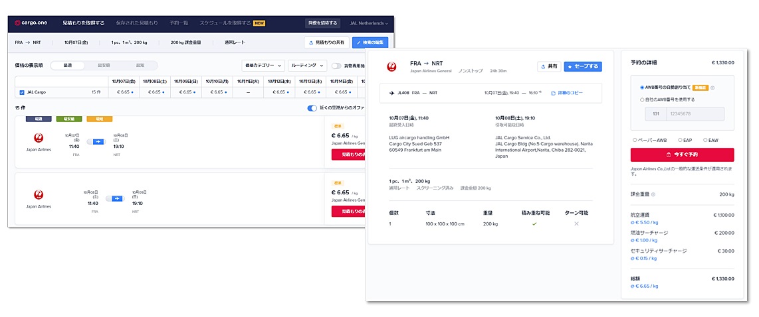Click € 6.65 price under 10月10日(月)
The height and width of the screenshot is (317, 759).
217,92
